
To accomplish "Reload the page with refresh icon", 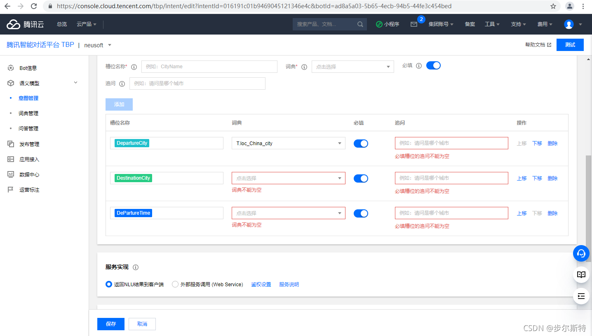I will click(34, 6).
